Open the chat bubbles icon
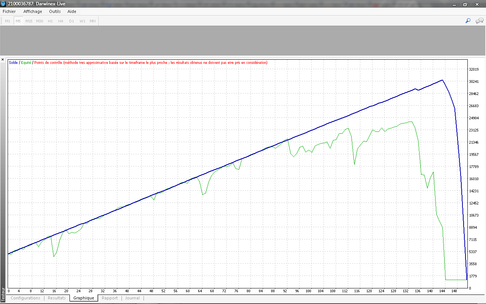This screenshot has height=304, width=486. point(479,21)
